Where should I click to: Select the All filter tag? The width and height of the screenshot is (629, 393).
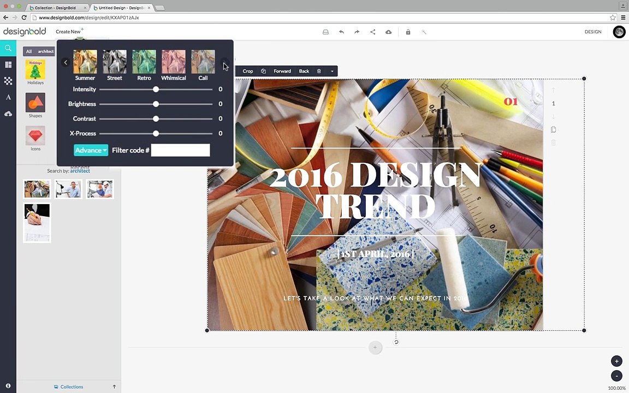pyautogui.click(x=29, y=51)
